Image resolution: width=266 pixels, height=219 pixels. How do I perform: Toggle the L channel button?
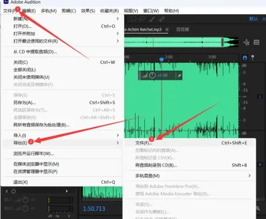pos(260,97)
